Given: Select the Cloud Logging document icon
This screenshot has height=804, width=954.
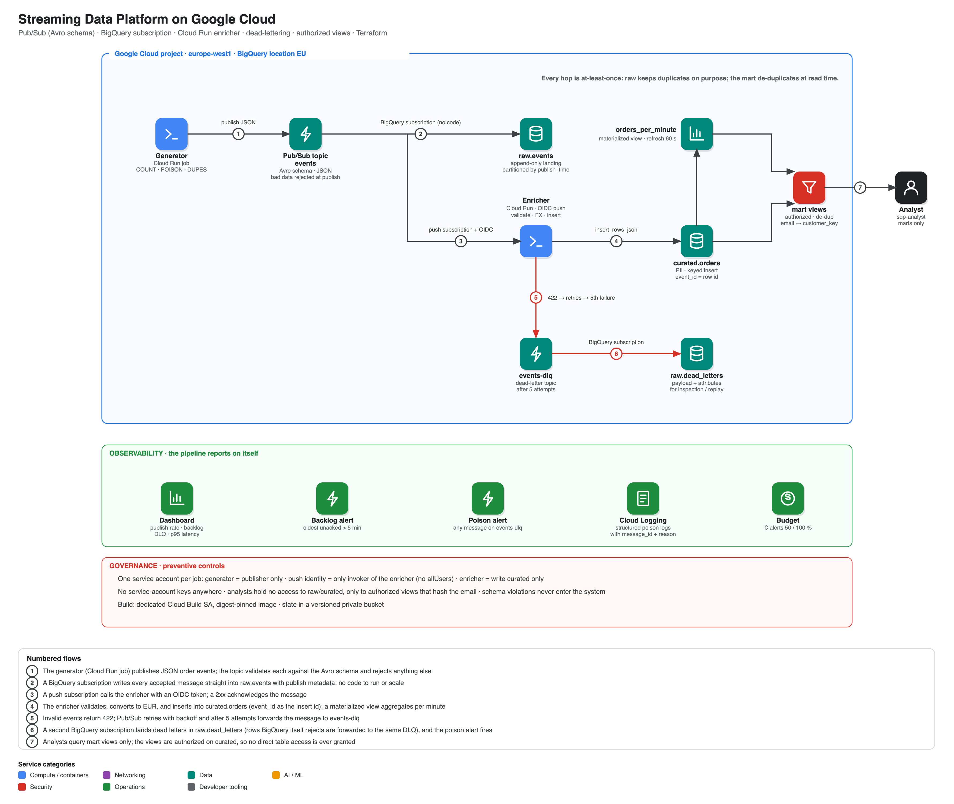Looking at the screenshot, I should click(x=643, y=498).
